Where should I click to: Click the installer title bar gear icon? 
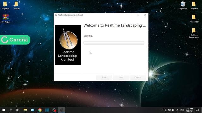[56, 15]
